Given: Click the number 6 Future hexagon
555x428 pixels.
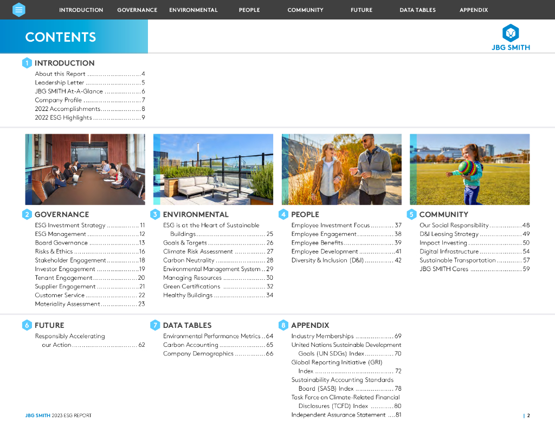Looking at the screenshot, I should click(27, 325).
